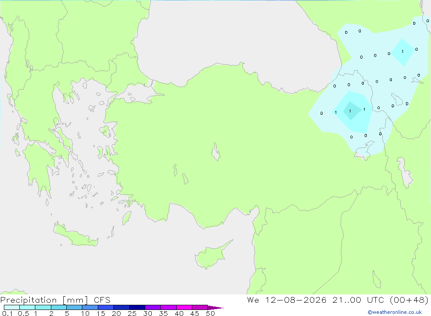The height and width of the screenshot is (316, 431).
Task: Click the legend value '50'
Action: 210,313
